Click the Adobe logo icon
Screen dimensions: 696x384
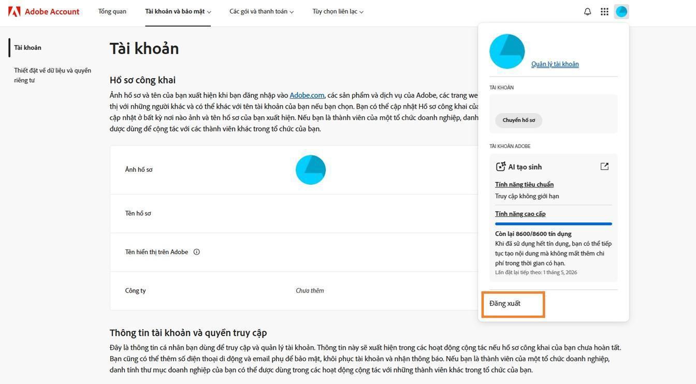(15, 11)
